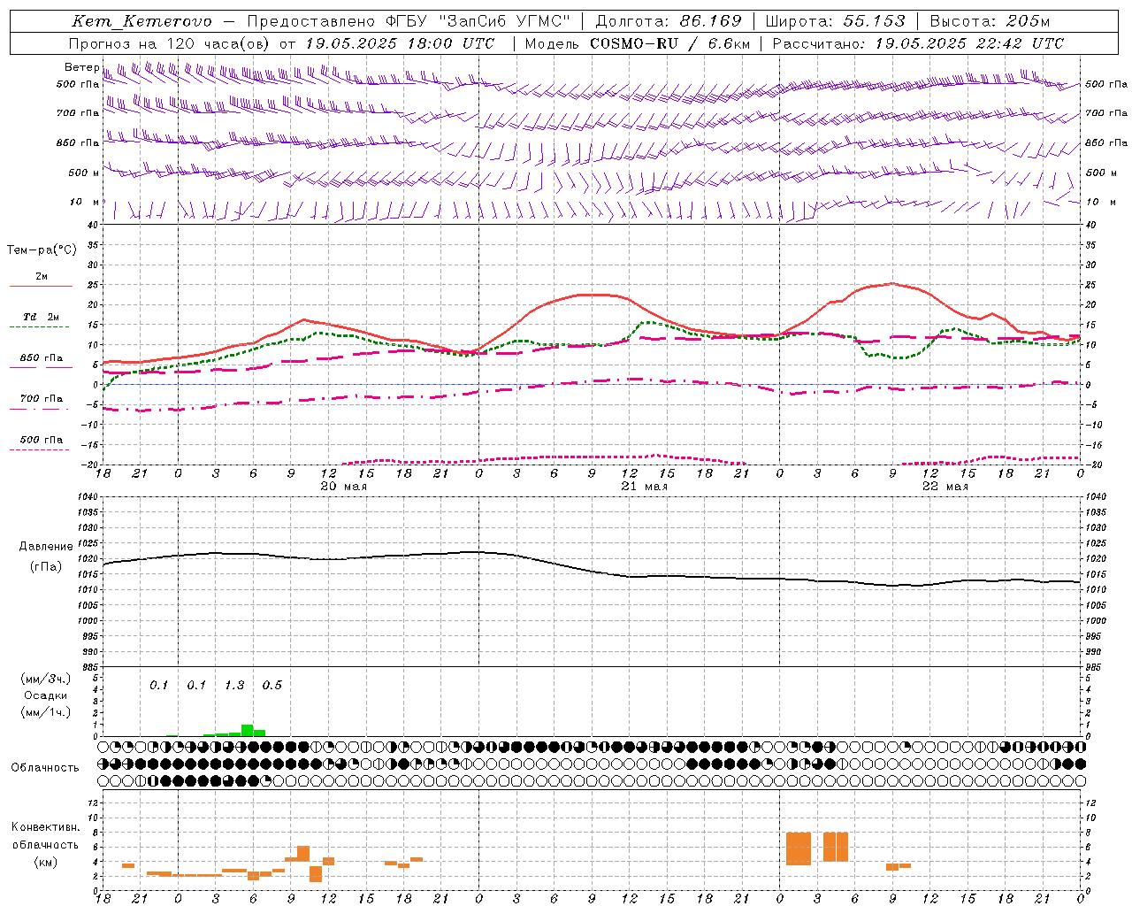This screenshot has height=906, width=1132.
Task: Select the "Конвективн." convective cloud label
Action: click(x=46, y=827)
